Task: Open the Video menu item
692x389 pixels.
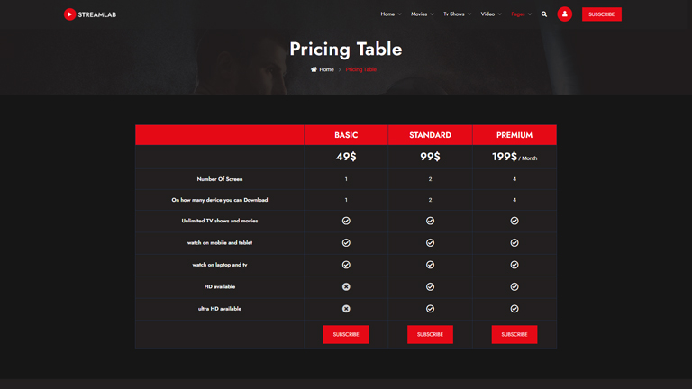Action: [x=491, y=14]
